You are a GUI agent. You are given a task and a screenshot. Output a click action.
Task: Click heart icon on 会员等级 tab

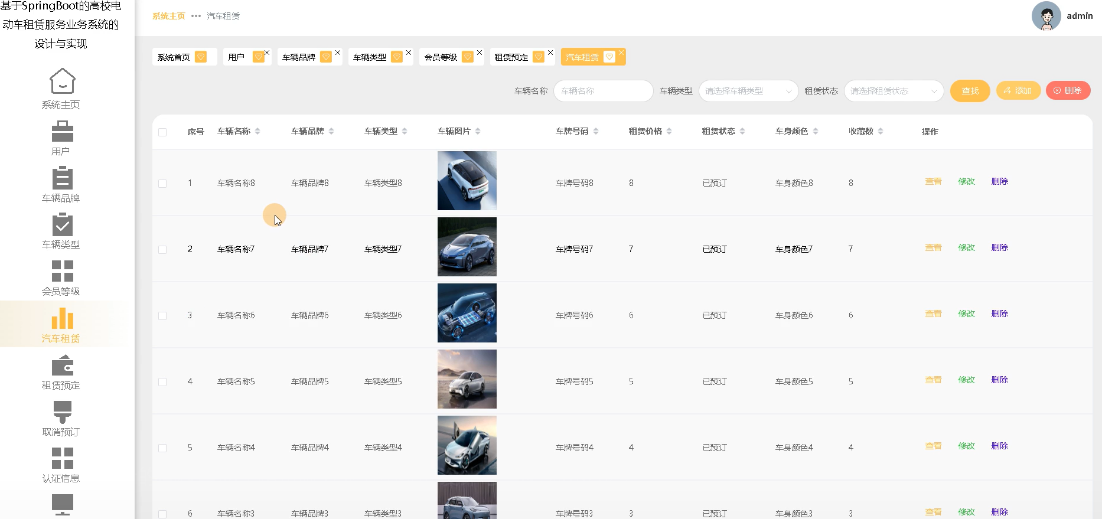pos(468,57)
